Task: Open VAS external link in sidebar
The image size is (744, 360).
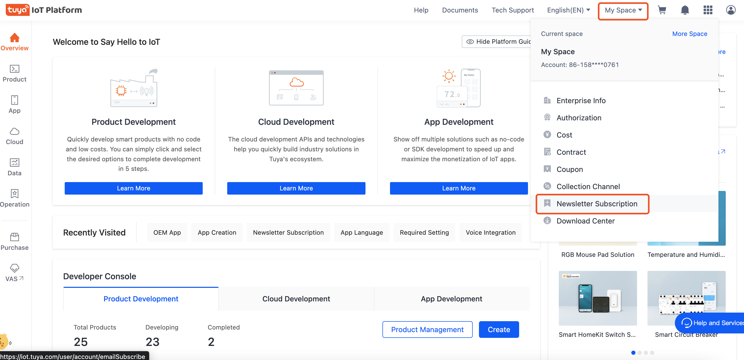Action: (14, 272)
